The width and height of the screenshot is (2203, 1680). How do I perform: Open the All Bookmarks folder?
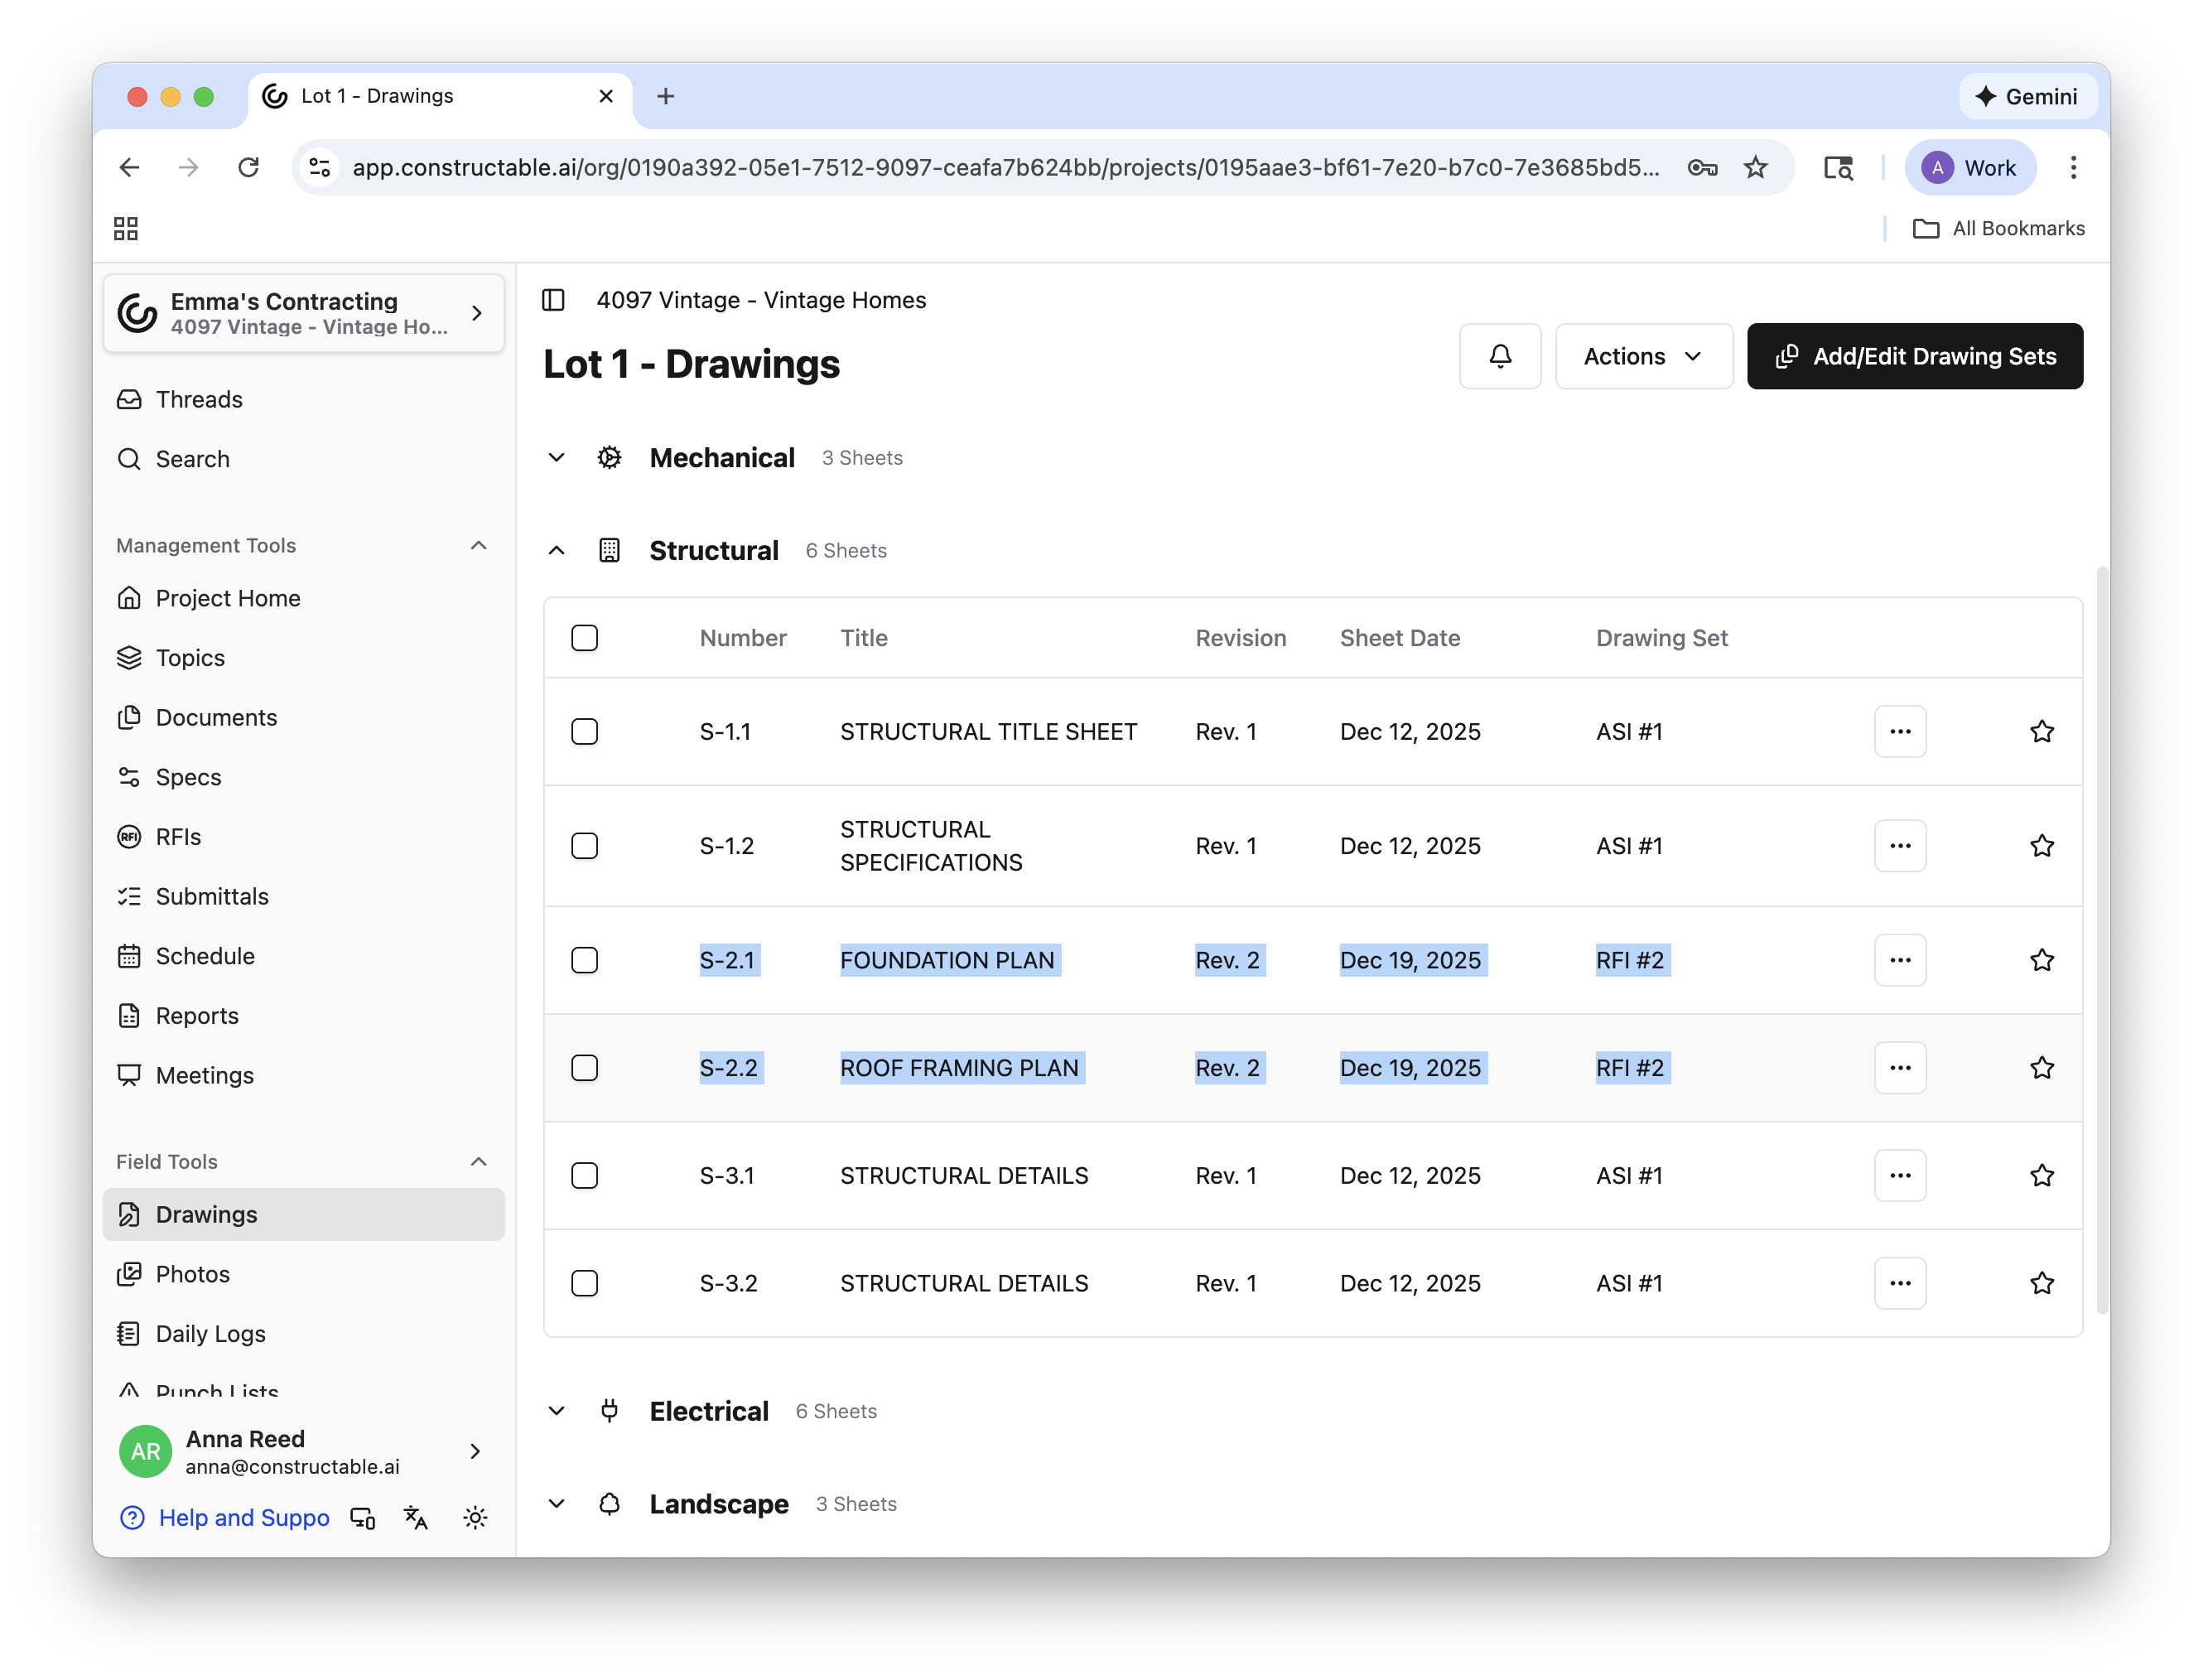click(1998, 229)
